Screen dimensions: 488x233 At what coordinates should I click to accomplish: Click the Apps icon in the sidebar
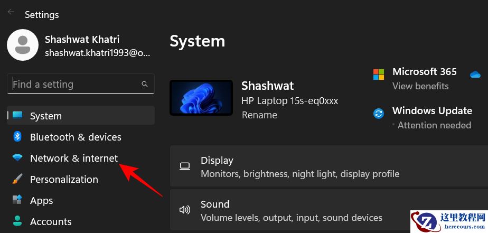(x=17, y=200)
